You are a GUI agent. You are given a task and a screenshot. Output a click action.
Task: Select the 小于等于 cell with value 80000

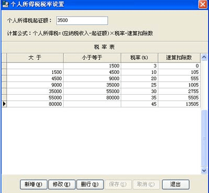point(92,98)
